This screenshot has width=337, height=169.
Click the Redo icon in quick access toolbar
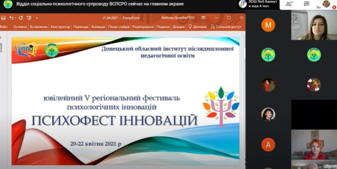(21, 18)
